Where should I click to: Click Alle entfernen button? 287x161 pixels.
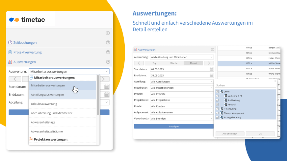point(230,134)
